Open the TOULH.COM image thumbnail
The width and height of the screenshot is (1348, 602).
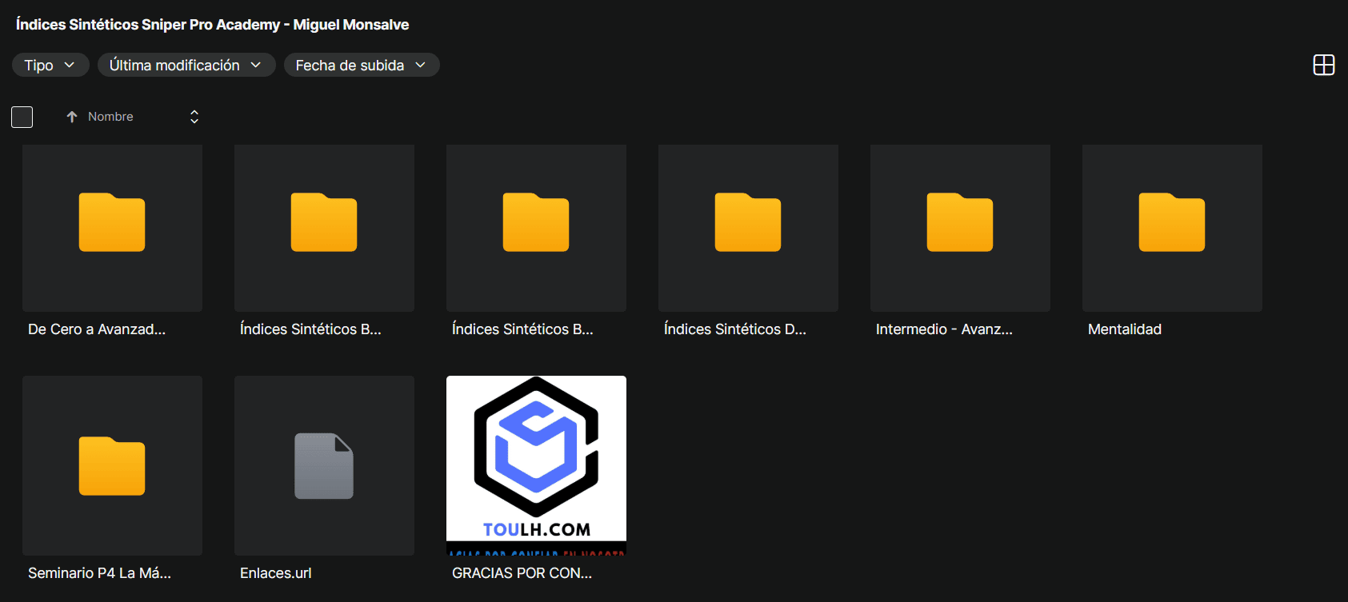536,464
